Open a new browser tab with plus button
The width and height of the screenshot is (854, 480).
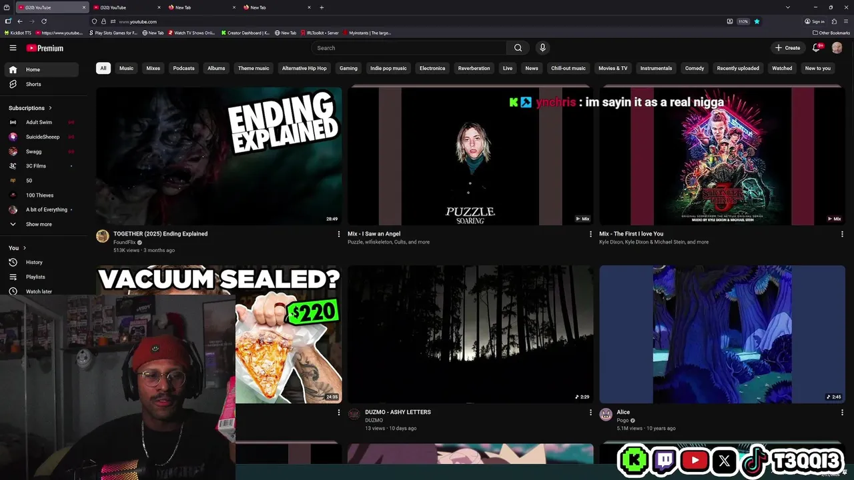tap(322, 7)
